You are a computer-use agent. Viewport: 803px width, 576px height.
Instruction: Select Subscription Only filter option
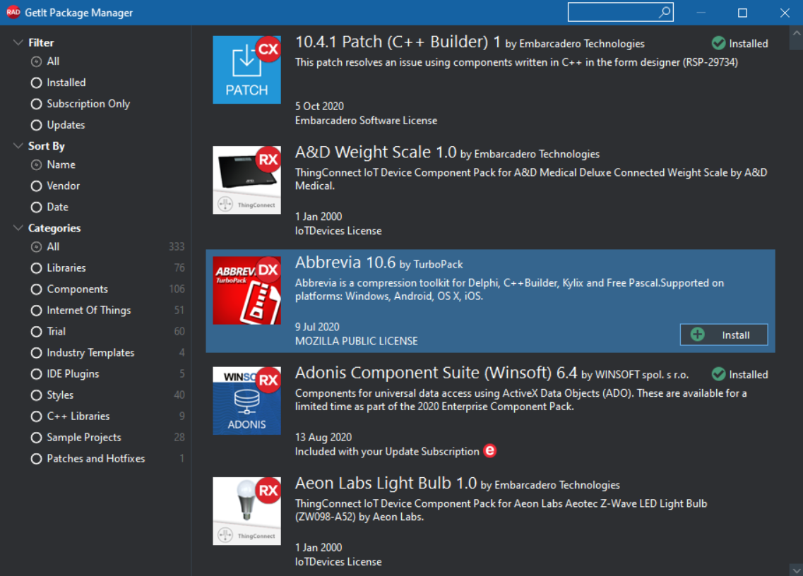(81, 104)
